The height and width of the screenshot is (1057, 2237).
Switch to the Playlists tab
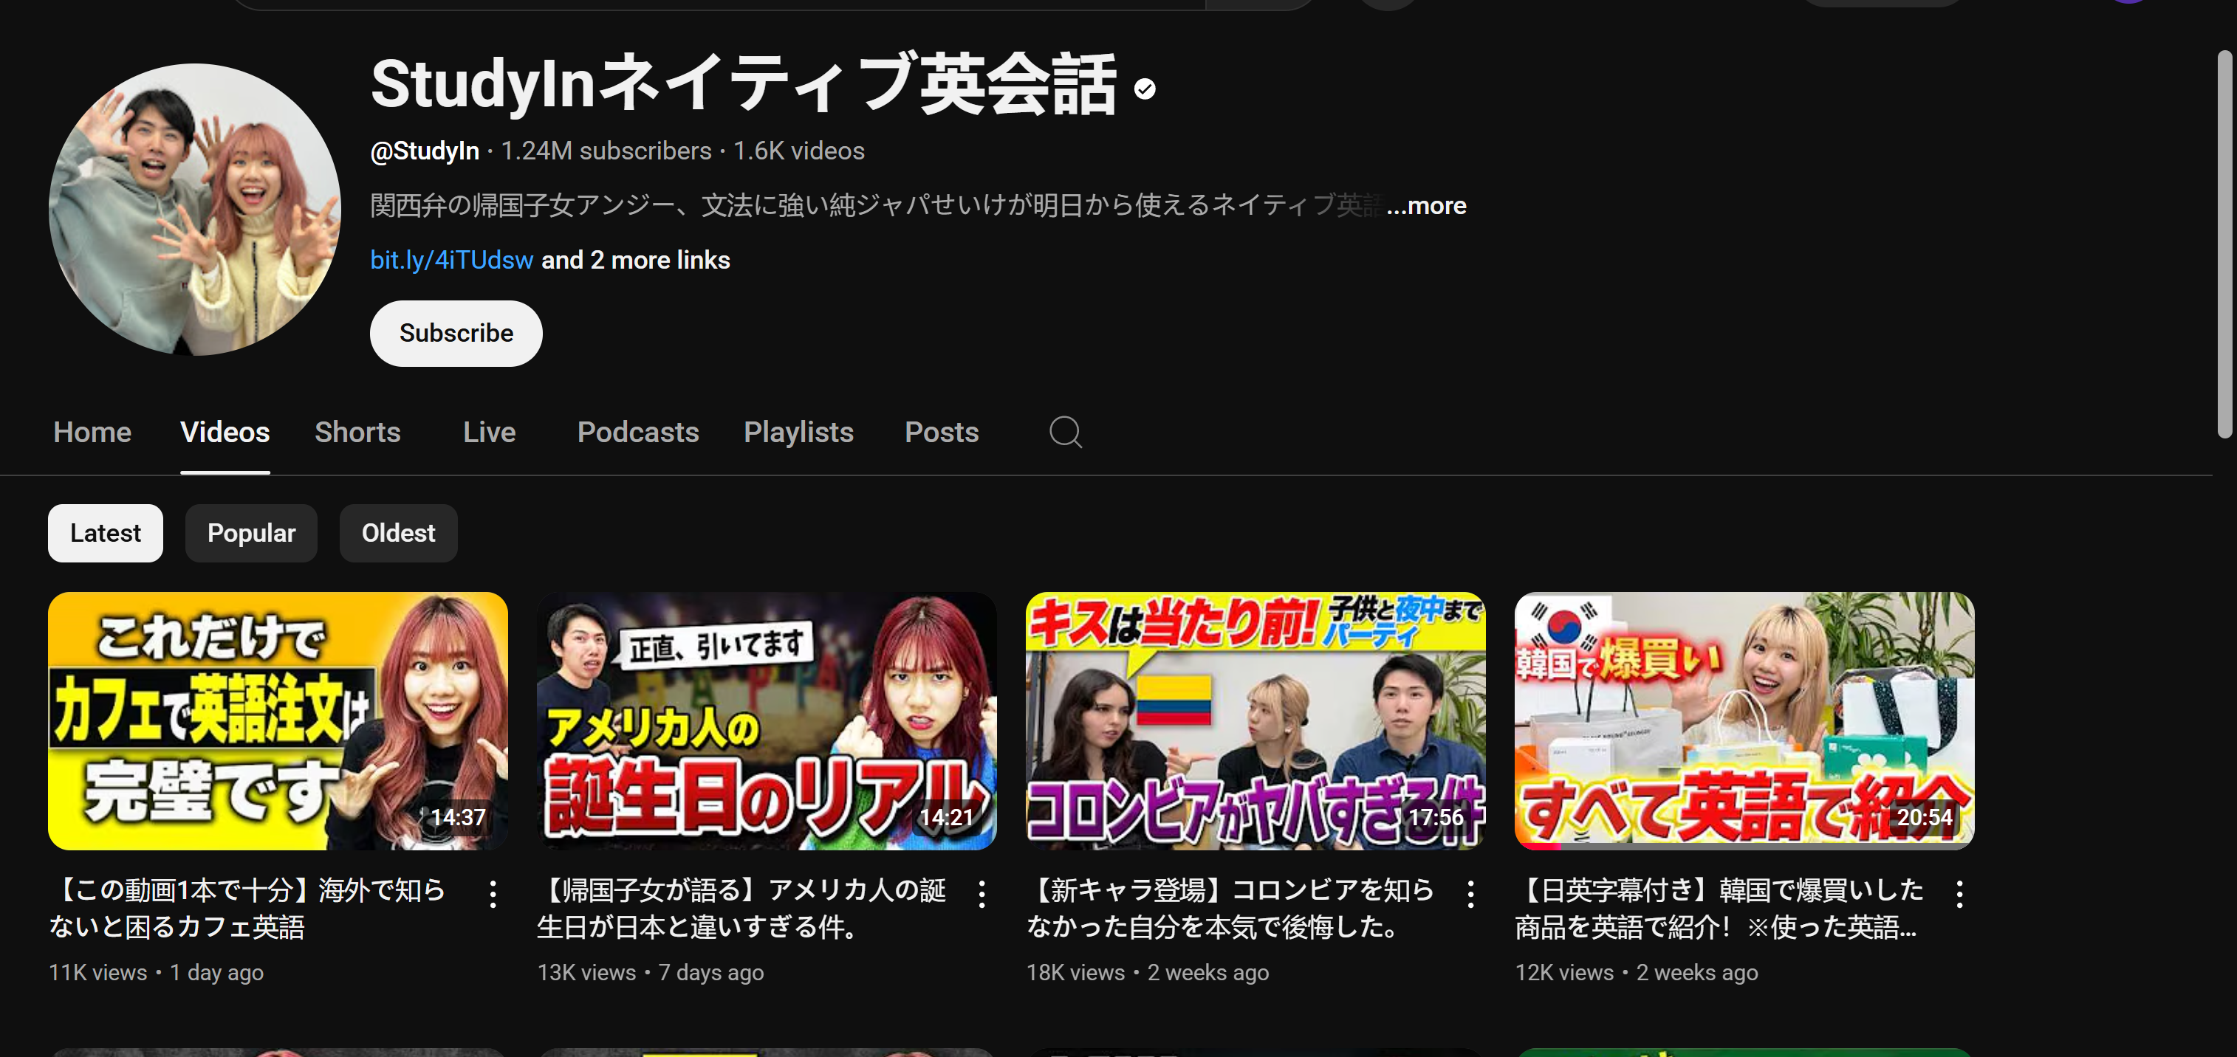[798, 432]
